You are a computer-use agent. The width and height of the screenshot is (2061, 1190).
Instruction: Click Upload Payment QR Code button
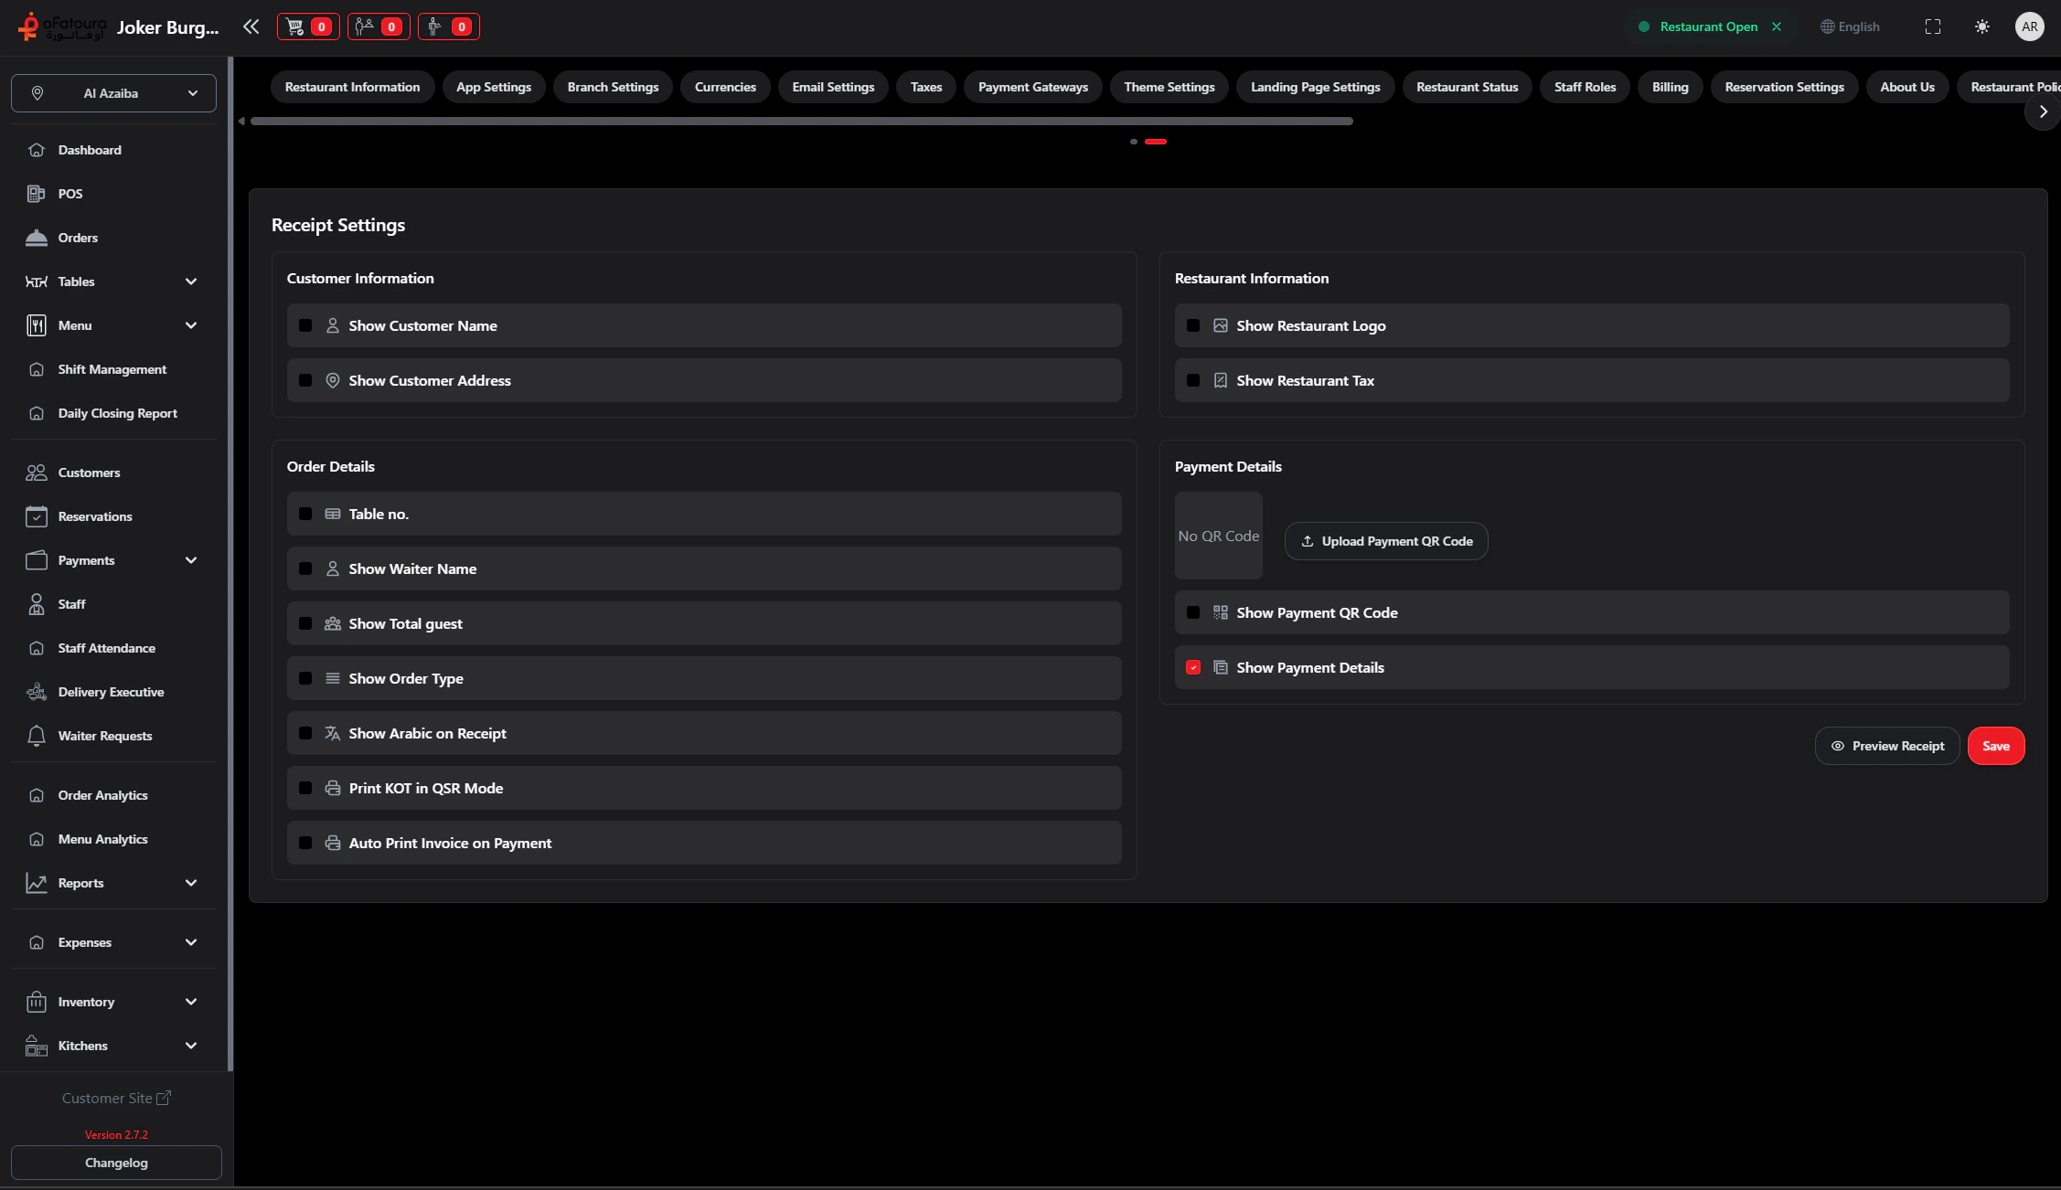pos(1385,541)
